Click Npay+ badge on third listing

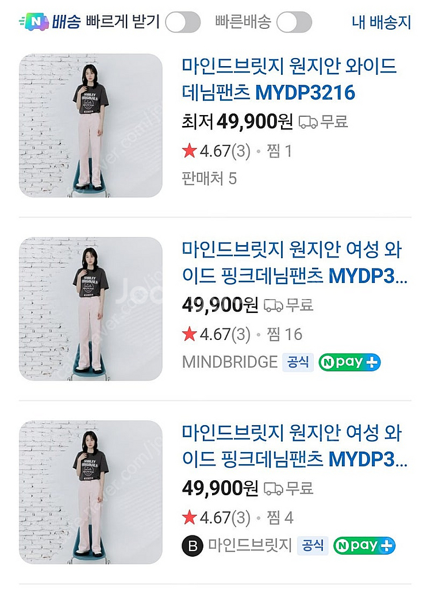pos(364,545)
